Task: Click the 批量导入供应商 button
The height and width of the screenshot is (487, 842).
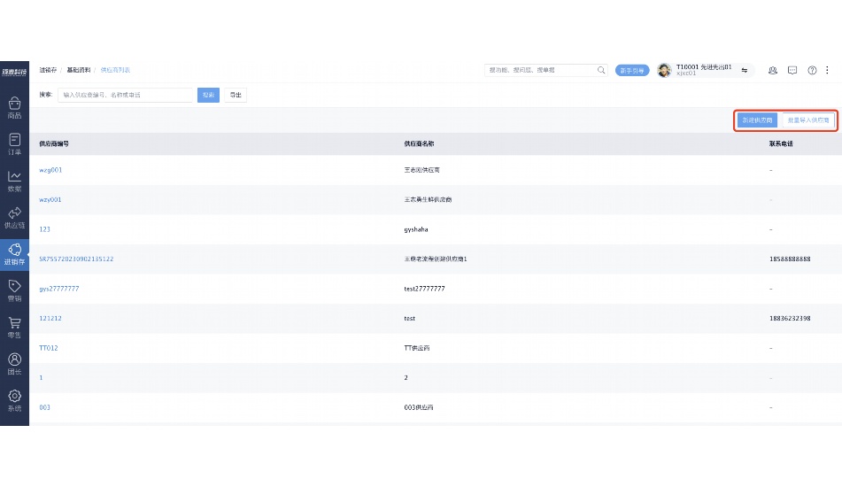Action: (x=808, y=120)
